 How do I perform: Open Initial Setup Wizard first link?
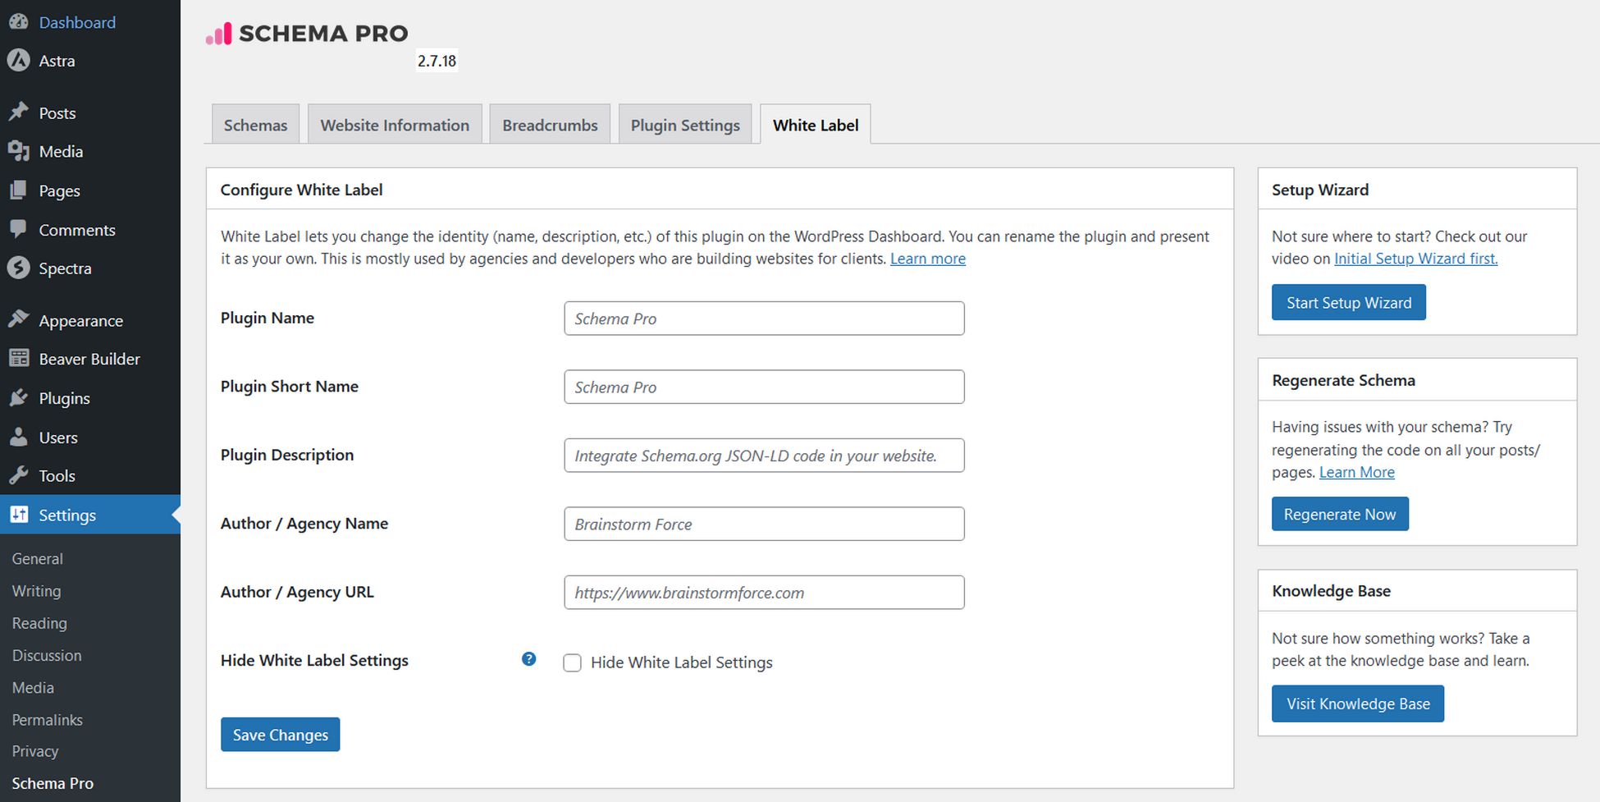coord(1415,259)
